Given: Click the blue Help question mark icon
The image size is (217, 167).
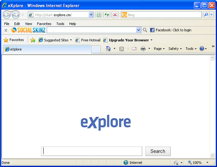Looking at the screenshot, I should [x=202, y=49].
